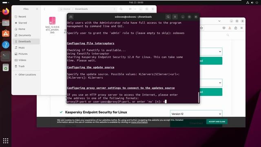Viewport: 261px width, 147px height.
Task: Open Firefox Pocket shield icon
Action: (x=224, y=28)
